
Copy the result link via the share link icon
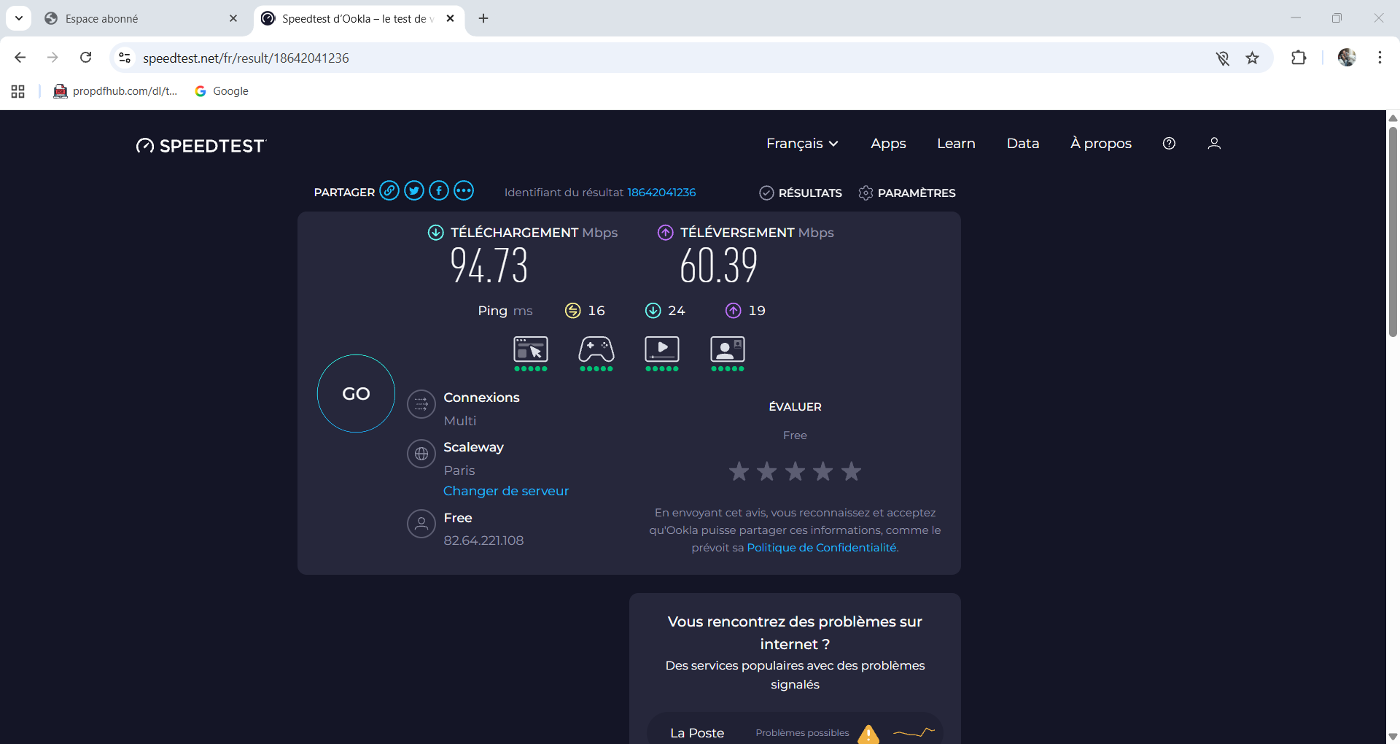tap(389, 191)
